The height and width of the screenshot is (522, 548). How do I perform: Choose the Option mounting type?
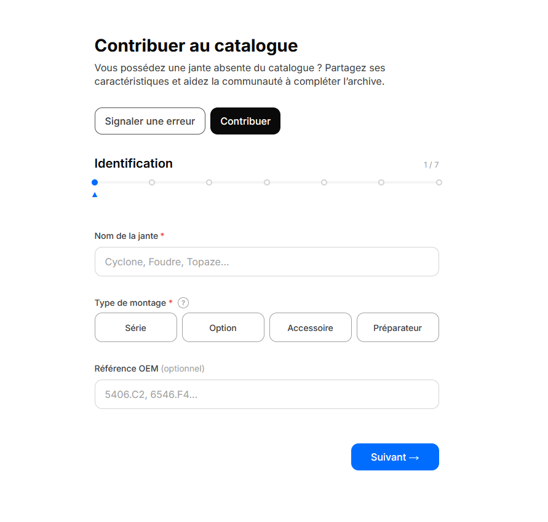pyautogui.click(x=223, y=327)
